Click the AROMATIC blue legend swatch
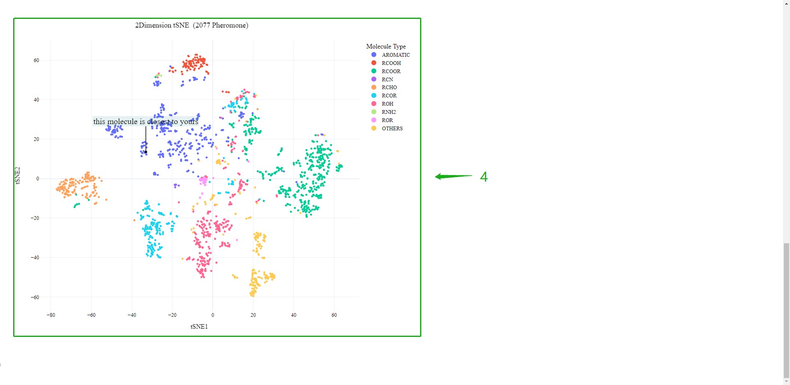Screen dimensions: 790x385 coord(374,55)
